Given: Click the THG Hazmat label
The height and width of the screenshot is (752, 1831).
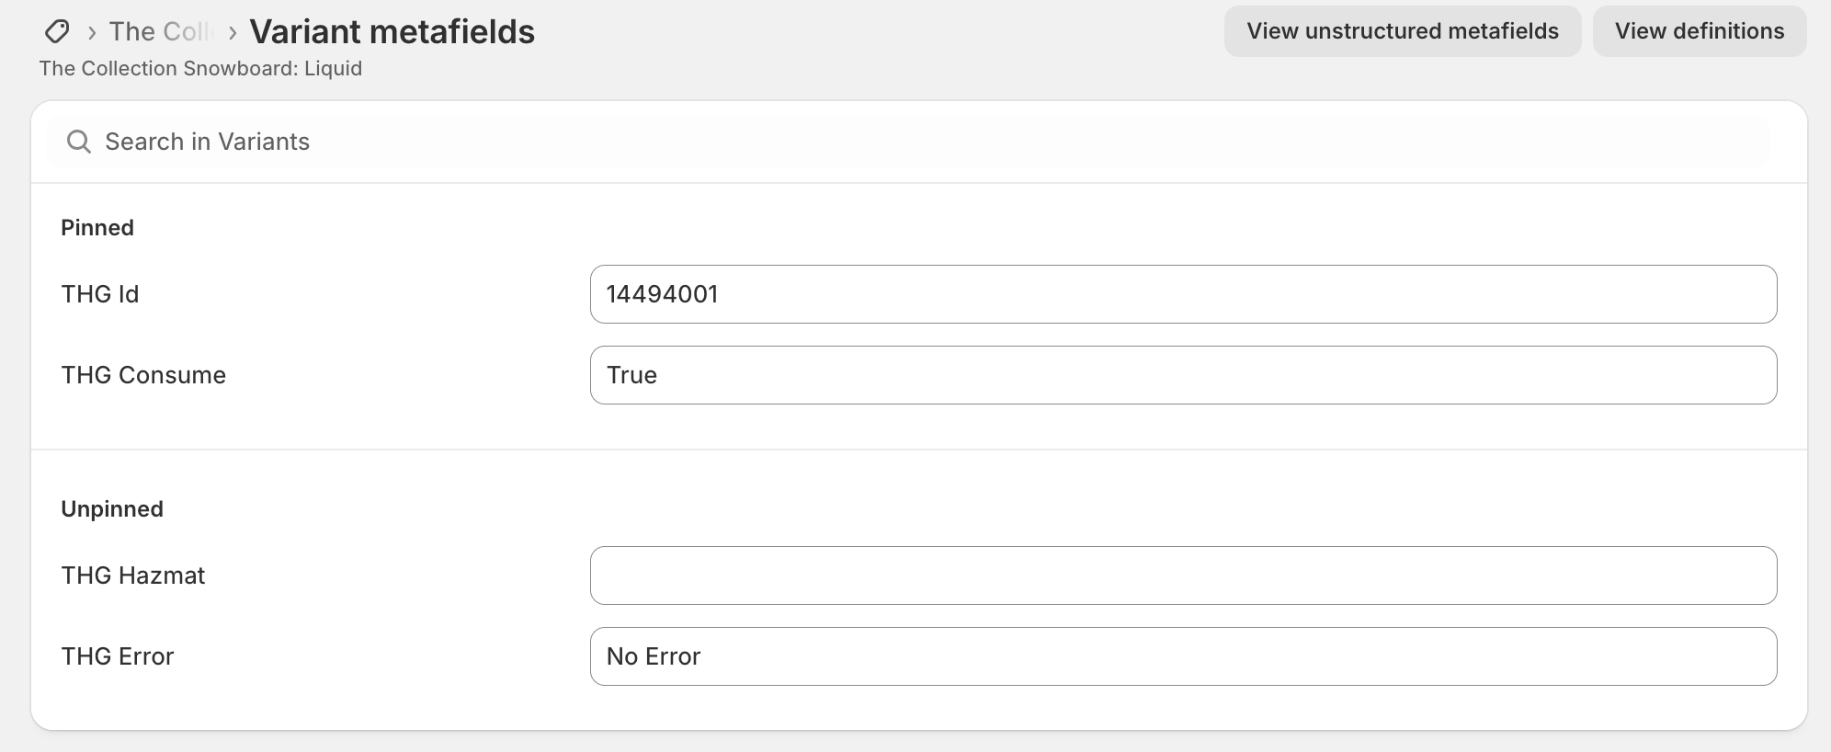Looking at the screenshot, I should tap(133, 575).
